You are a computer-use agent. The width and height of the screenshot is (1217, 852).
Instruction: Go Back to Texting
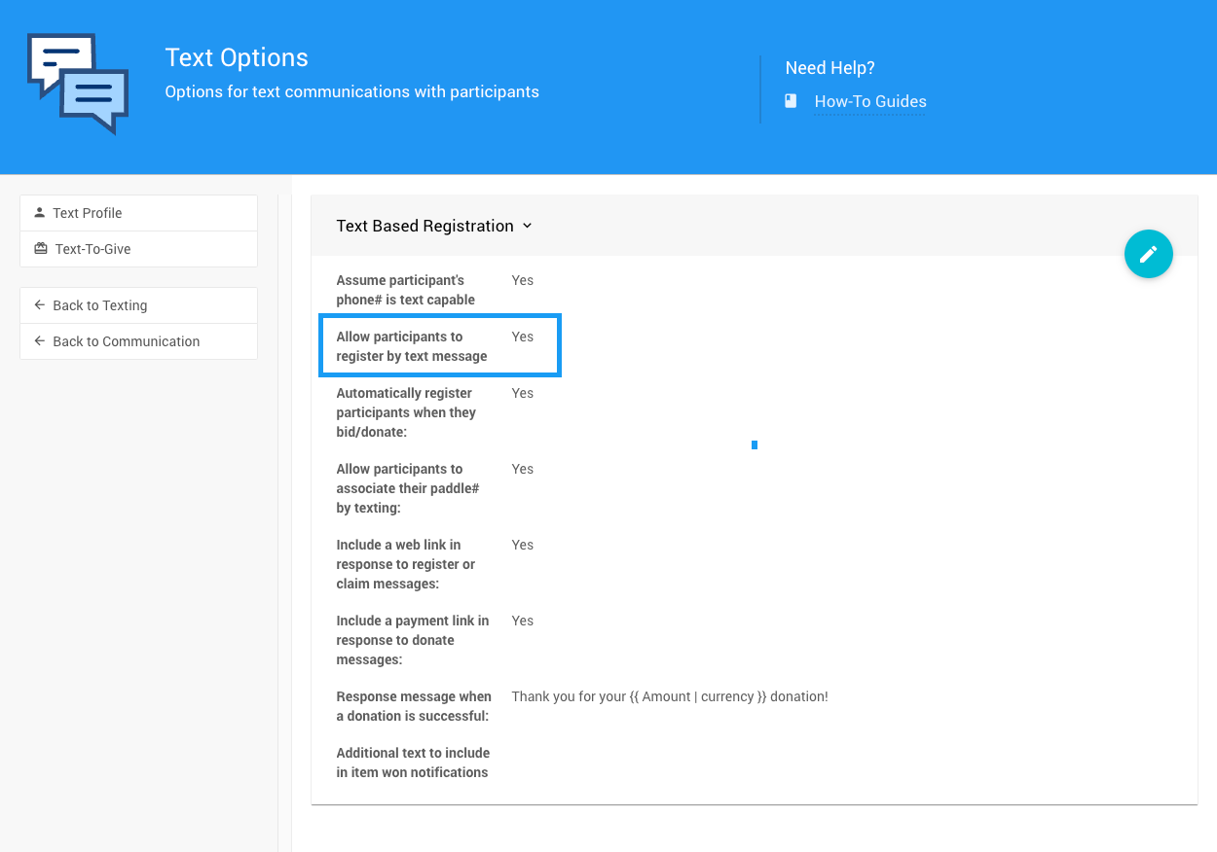click(100, 305)
